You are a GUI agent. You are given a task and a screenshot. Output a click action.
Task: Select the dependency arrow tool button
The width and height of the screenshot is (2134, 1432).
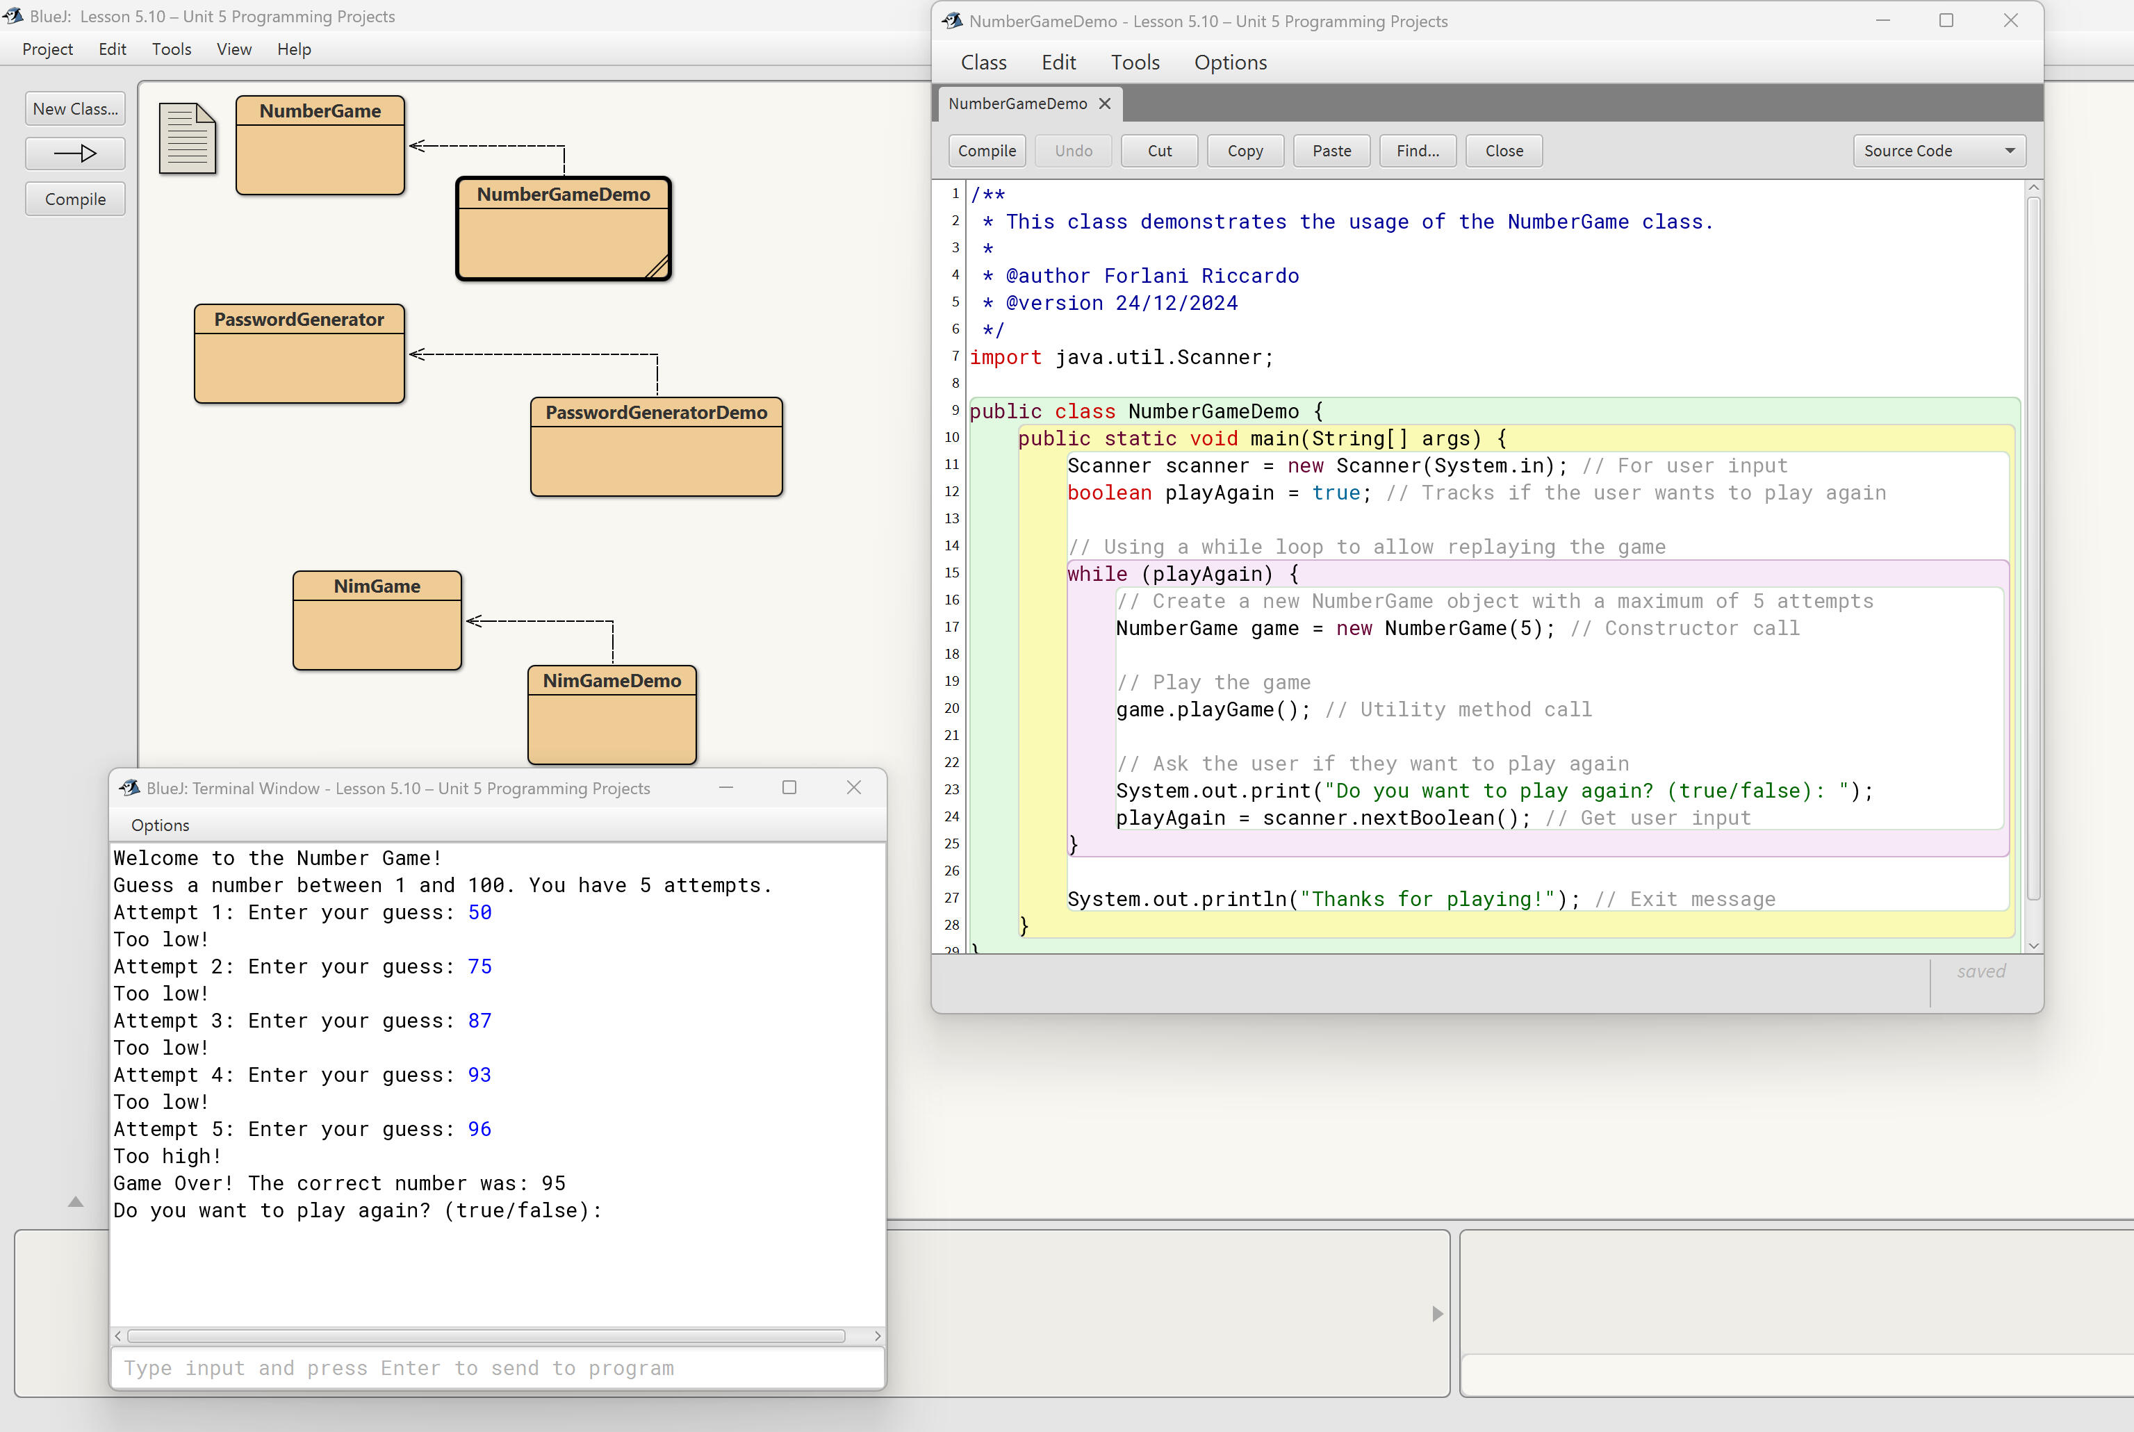coord(75,154)
